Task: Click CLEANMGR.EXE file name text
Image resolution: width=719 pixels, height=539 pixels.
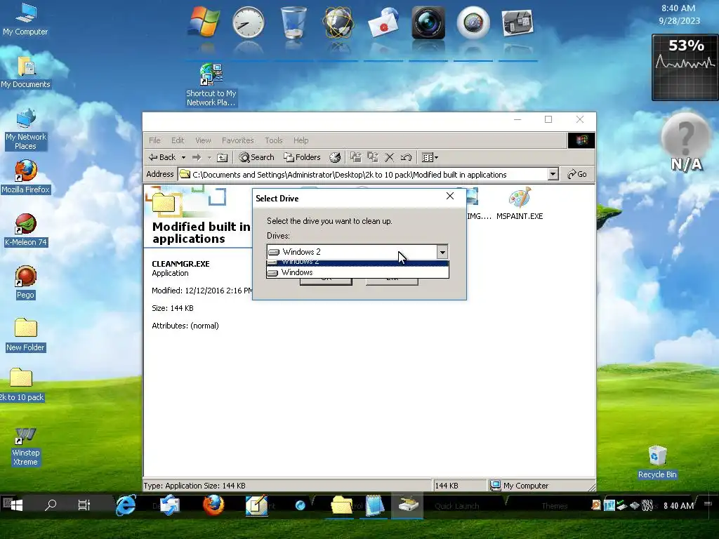Action: pos(180,264)
